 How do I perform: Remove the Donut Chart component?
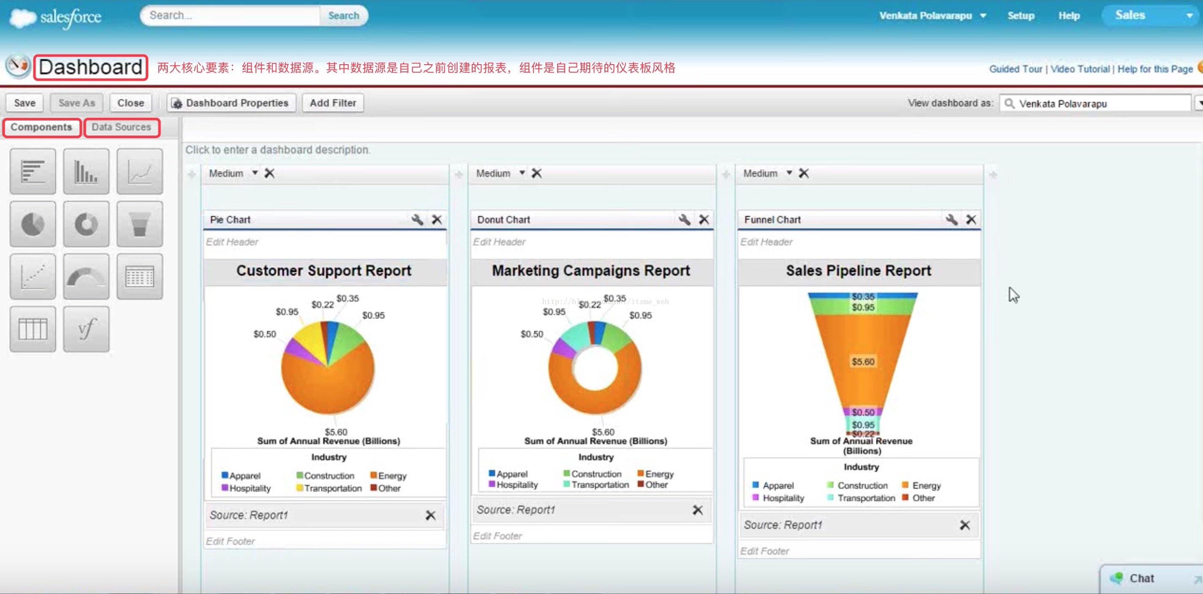pos(704,220)
